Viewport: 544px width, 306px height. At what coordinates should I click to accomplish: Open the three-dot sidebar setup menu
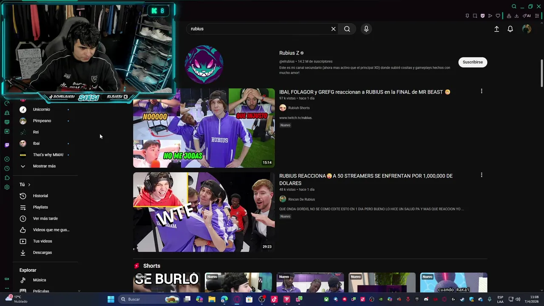point(7,288)
